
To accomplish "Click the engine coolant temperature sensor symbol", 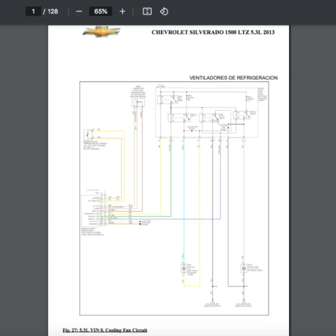I will pos(88,135).
